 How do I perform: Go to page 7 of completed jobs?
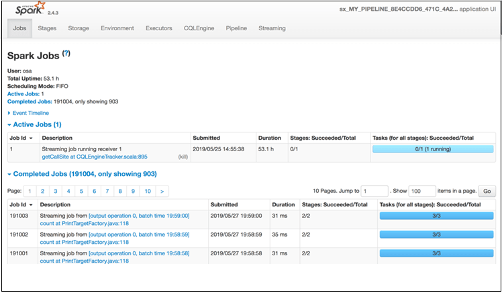(107, 192)
